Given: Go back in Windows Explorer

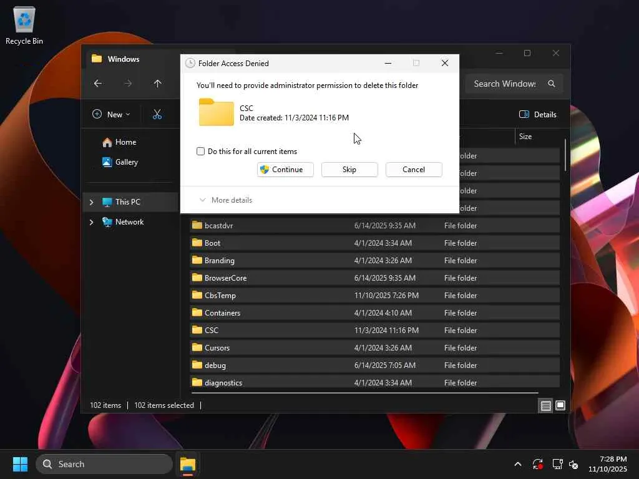Looking at the screenshot, I should [98, 84].
